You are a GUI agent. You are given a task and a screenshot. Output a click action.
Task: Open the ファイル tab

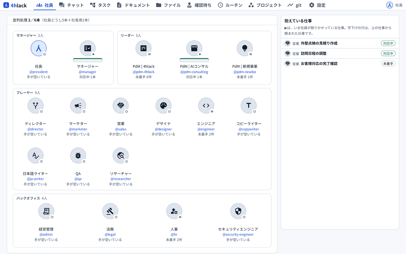pos(168,5)
